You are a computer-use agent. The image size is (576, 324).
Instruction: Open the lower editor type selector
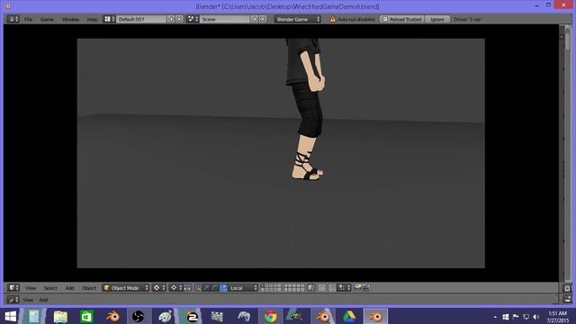(13, 300)
